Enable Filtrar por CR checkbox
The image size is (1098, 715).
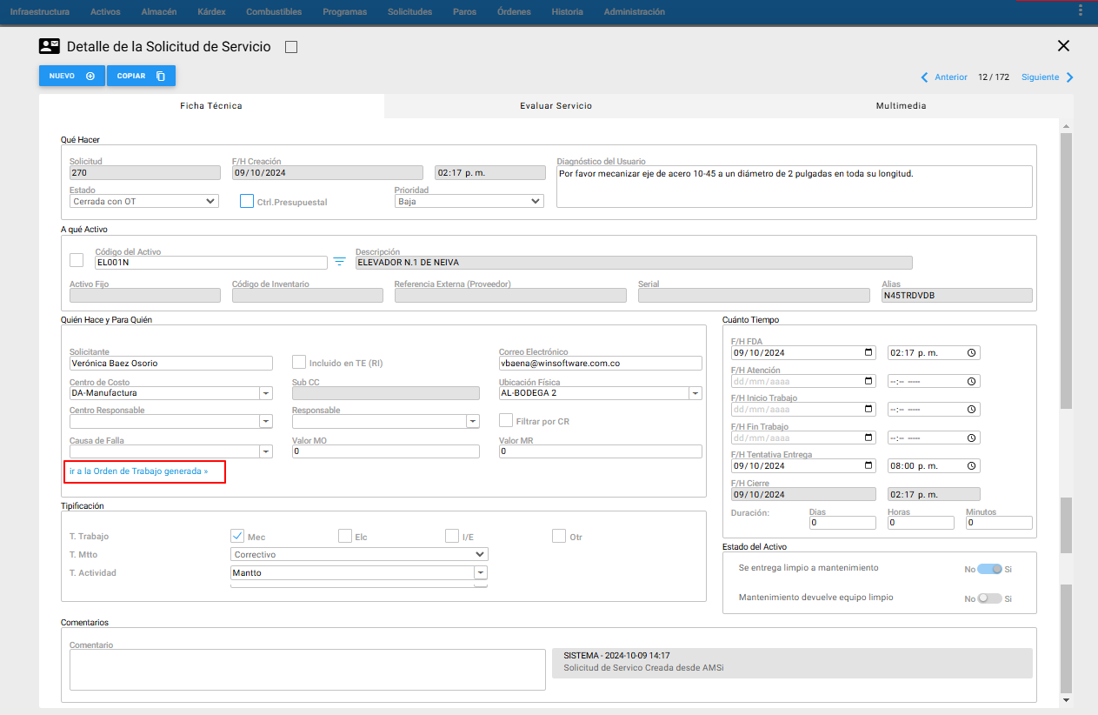506,420
